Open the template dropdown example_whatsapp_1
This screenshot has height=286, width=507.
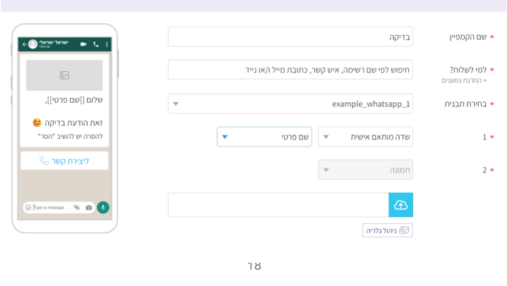(x=290, y=104)
